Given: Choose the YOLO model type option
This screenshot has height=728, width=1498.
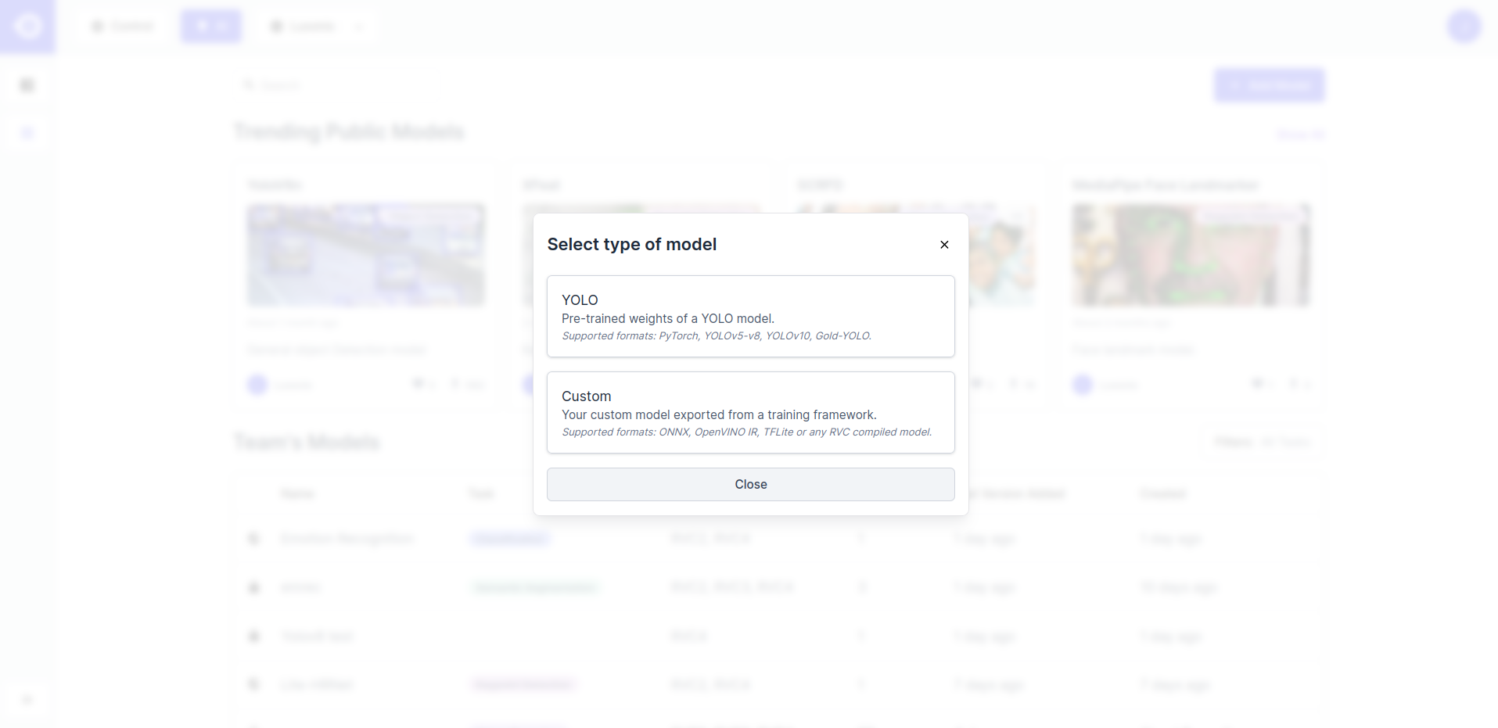Looking at the screenshot, I should [x=750, y=316].
